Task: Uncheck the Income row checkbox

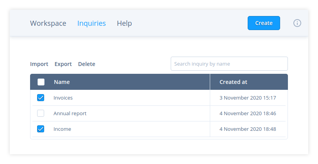Action: coord(41,129)
